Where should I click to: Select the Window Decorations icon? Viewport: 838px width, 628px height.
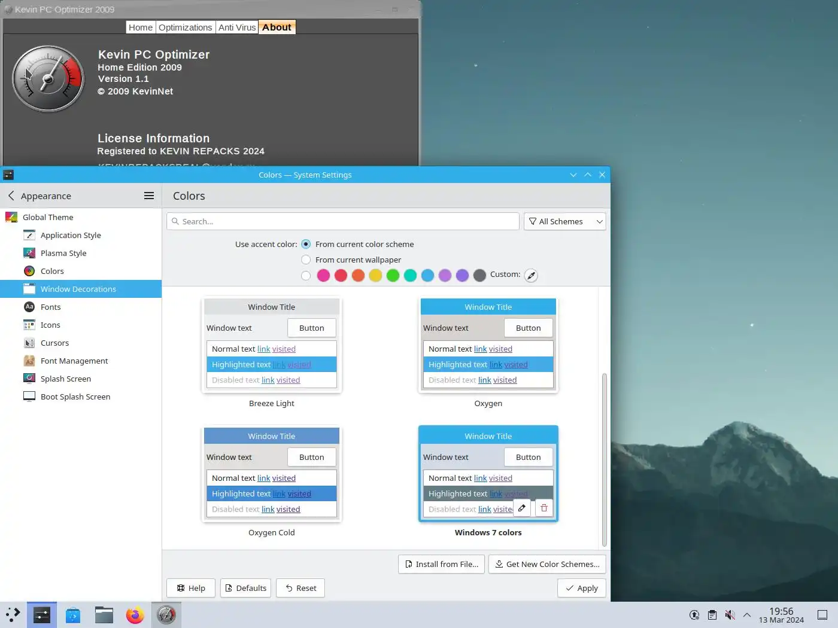(x=29, y=289)
